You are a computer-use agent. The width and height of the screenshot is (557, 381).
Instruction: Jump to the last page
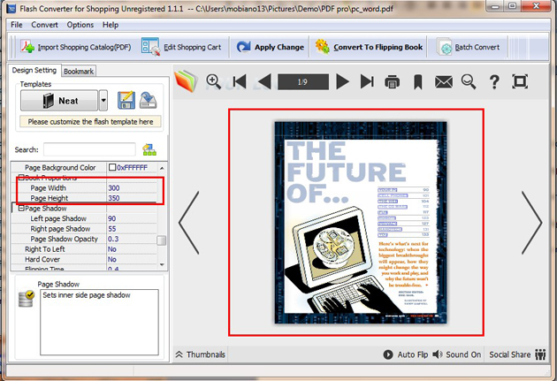point(367,81)
